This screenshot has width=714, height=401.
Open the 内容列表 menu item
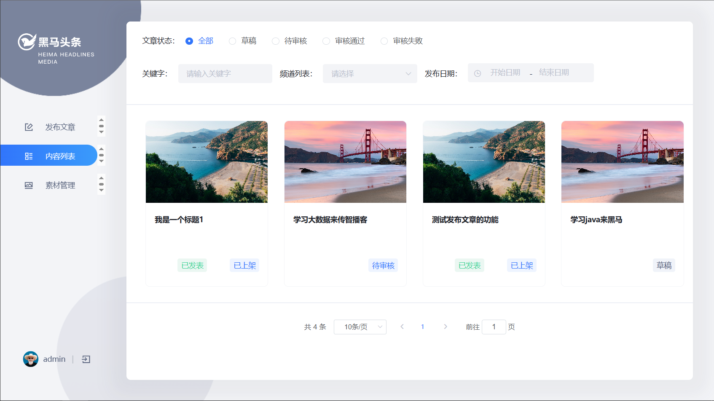point(60,156)
